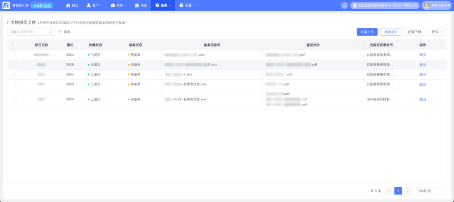Open the 20条/页 page size selector
This screenshot has width=454, height=202.
click(431, 191)
